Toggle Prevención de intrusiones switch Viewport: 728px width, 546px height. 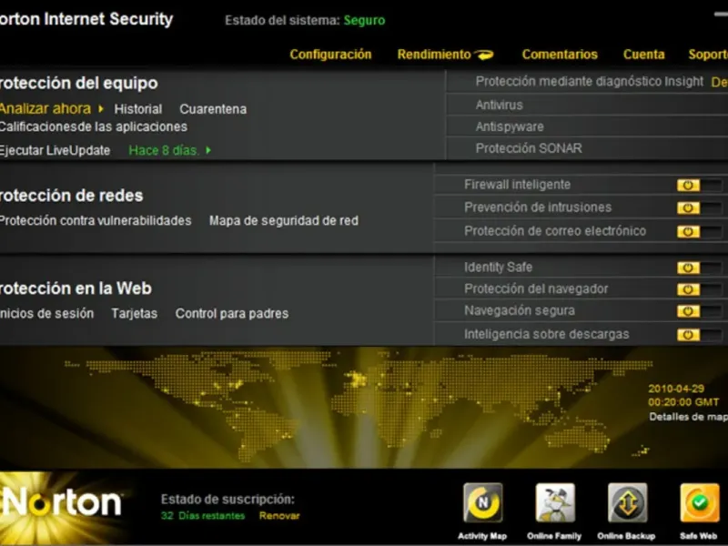(x=699, y=207)
